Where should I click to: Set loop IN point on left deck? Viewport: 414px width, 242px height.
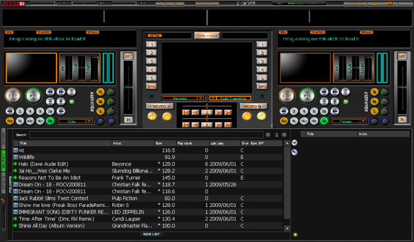point(20,121)
